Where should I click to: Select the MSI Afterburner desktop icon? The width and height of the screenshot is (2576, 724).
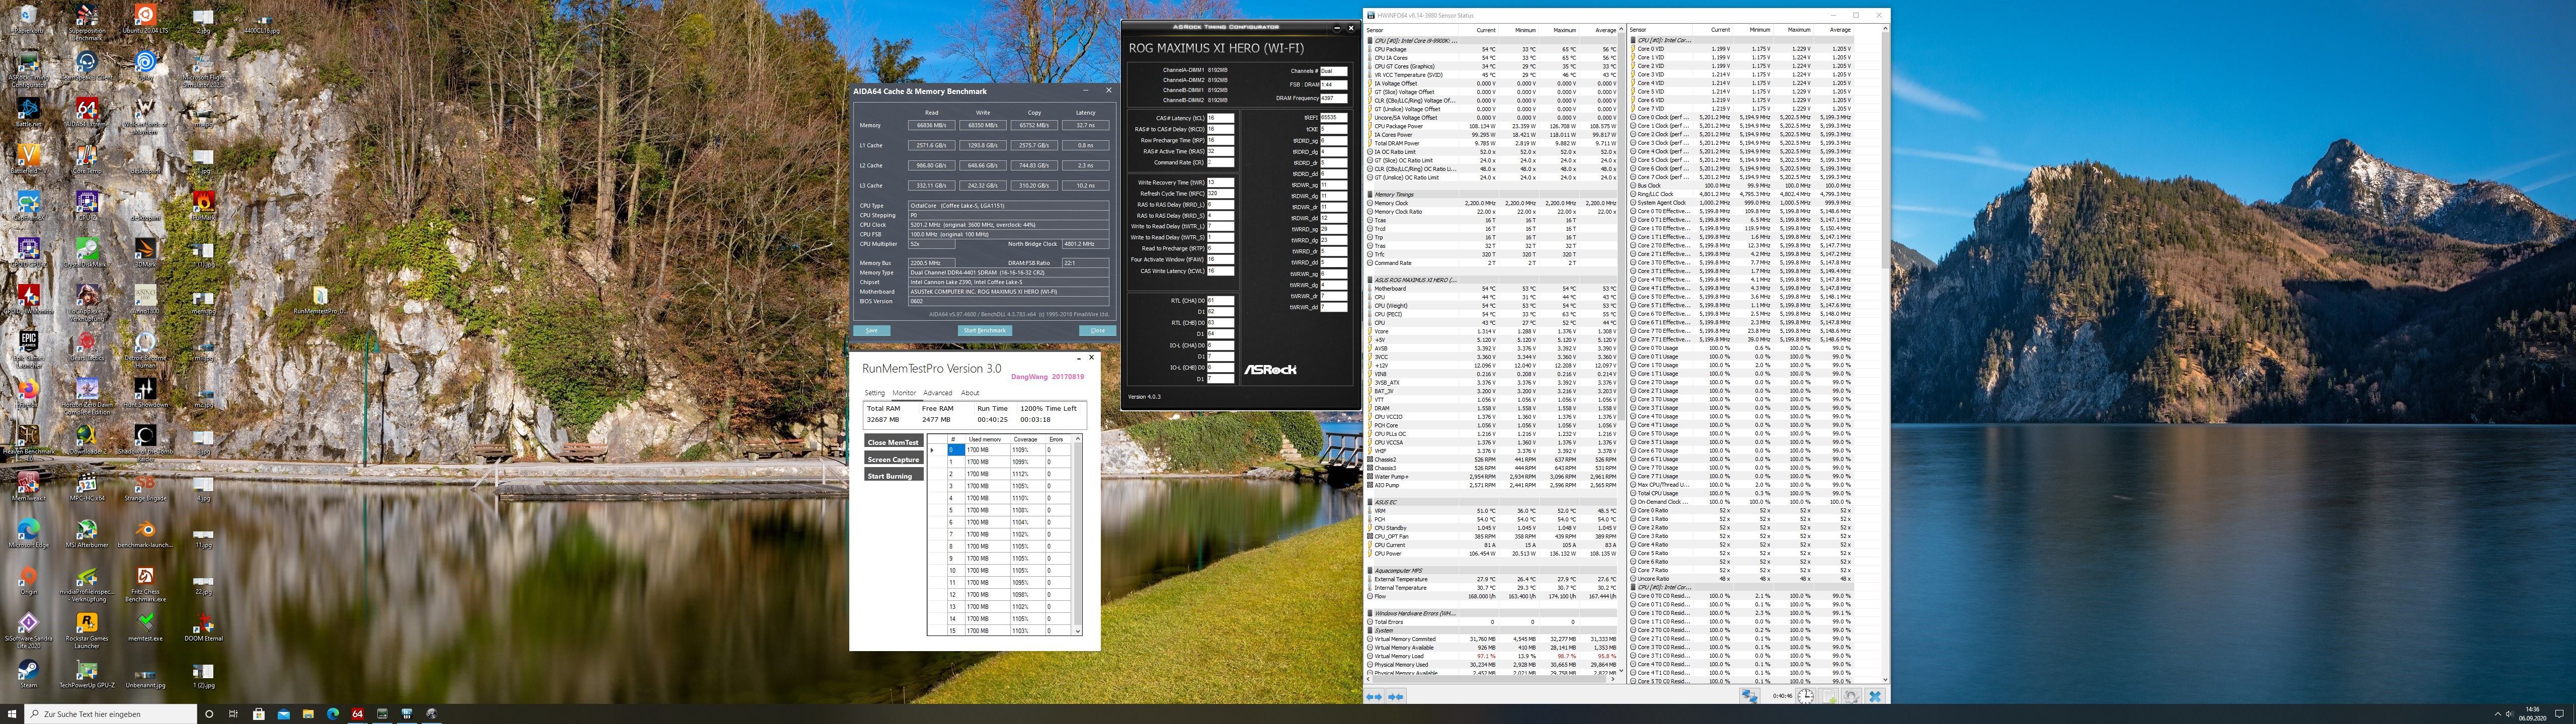pos(86,533)
